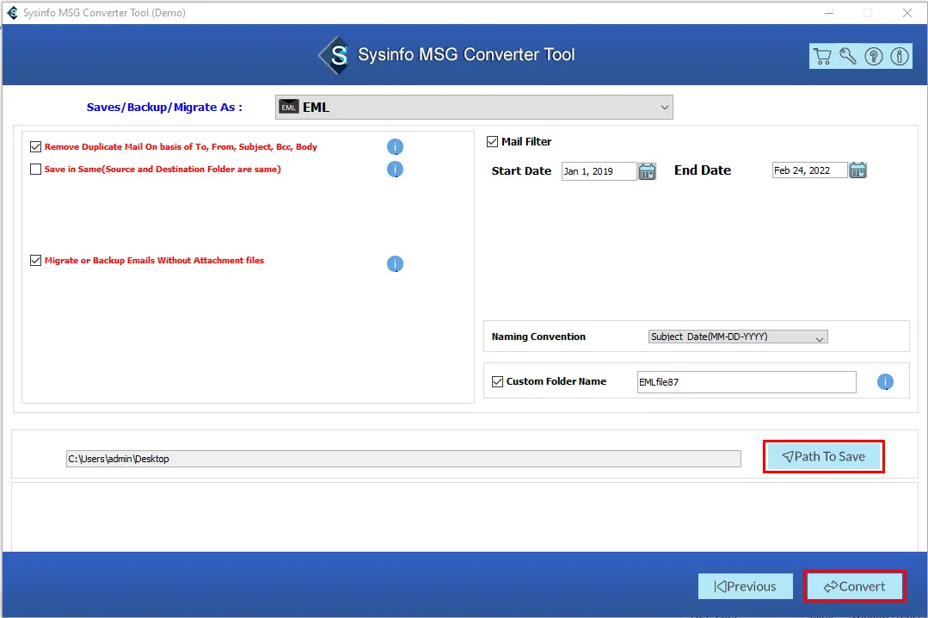Open the about info icon in header
Image resolution: width=928 pixels, height=618 pixels.
coord(900,57)
